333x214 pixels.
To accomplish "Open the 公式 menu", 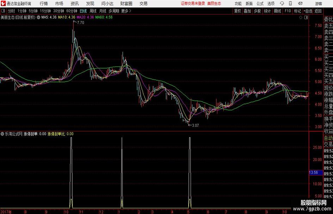I will click(x=260, y=4).
